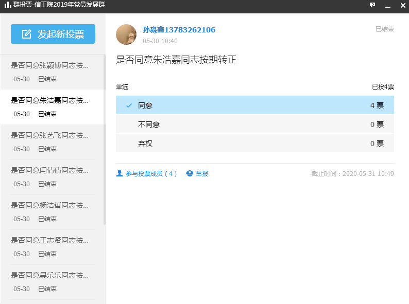The width and height of the screenshot is (409, 304).
Task: Select the 不同意 option row
Action: tap(255, 124)
